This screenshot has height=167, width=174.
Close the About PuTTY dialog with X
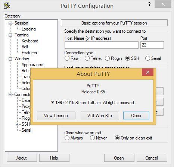point(148,72)
